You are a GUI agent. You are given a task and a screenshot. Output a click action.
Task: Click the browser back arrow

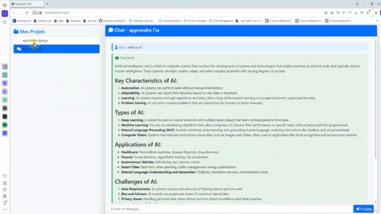tap(14, 12)
